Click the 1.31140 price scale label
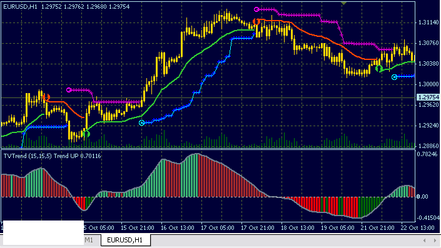Image resolution: width=441 pixels, height=248 pixels. point(428,22)
